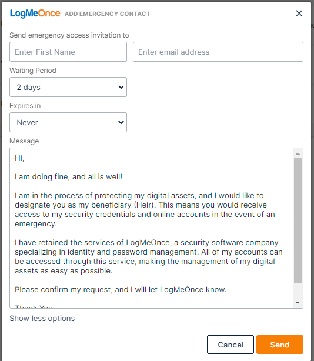
Task: Click the chevron arrow on Waiting Period select
Action: 121,87
